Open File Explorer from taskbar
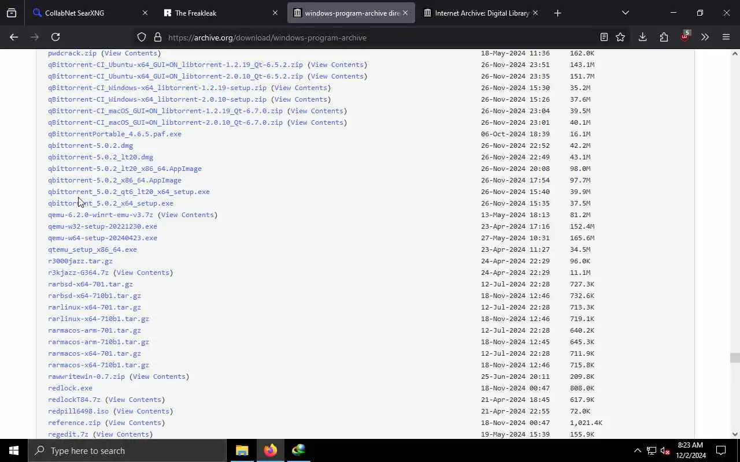This screenshot has height=462, width=740. point(242,450)
